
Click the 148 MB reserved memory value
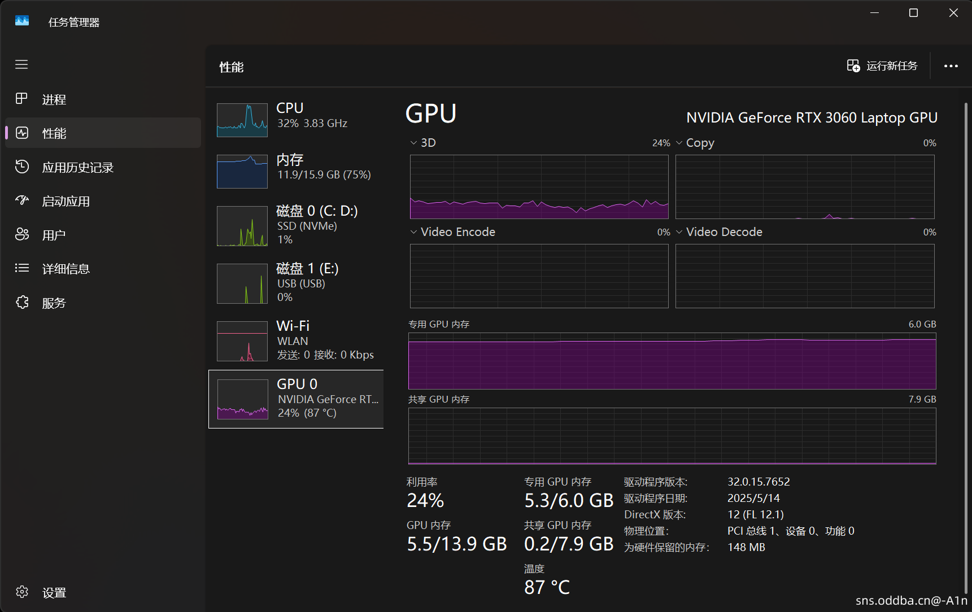click(746, 547)
